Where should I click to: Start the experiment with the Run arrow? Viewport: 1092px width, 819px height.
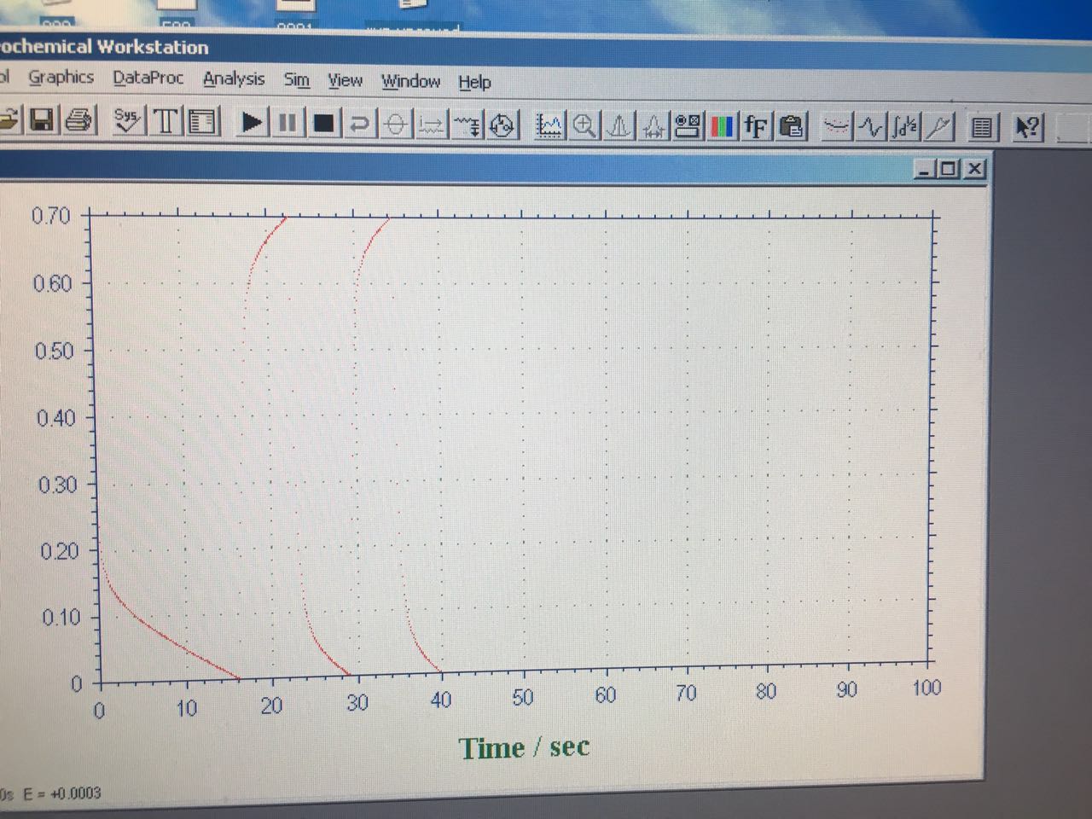[x=251, y=122]
